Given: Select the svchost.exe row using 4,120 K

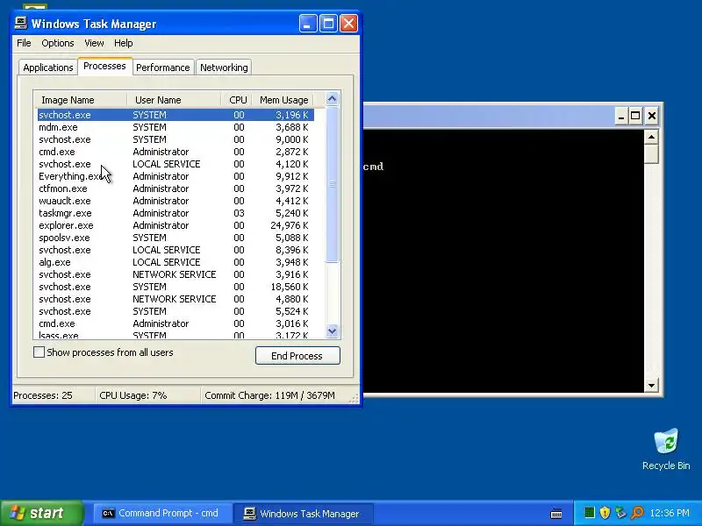Looking at the screenshot, I should (175, 164).
